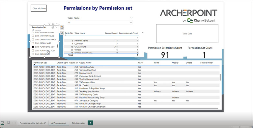
Task: Check D365 PROFILE MGT checkbox
Action: tap(33, 43)
